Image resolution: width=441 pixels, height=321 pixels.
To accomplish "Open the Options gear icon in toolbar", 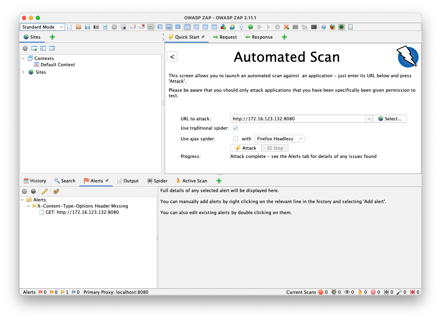I will coord(114,27).
